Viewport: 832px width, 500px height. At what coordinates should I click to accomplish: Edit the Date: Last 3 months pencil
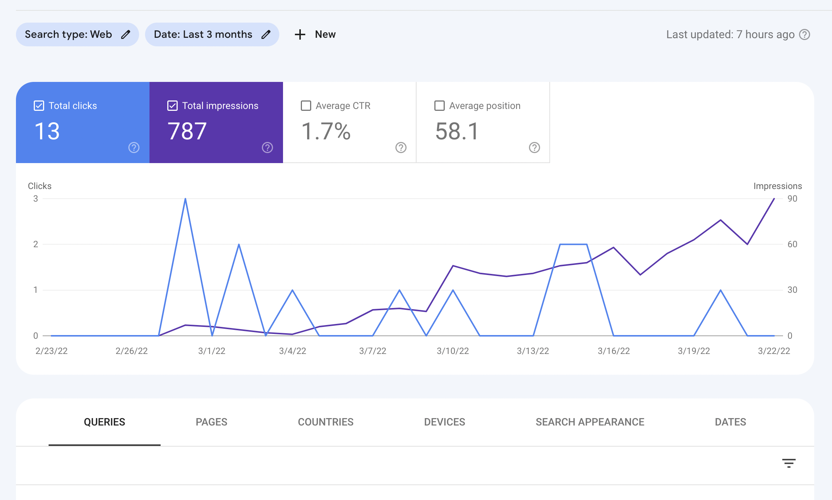pyautogui.click(x=266, y=34)
